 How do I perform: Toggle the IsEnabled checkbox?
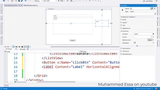point(135,43)
